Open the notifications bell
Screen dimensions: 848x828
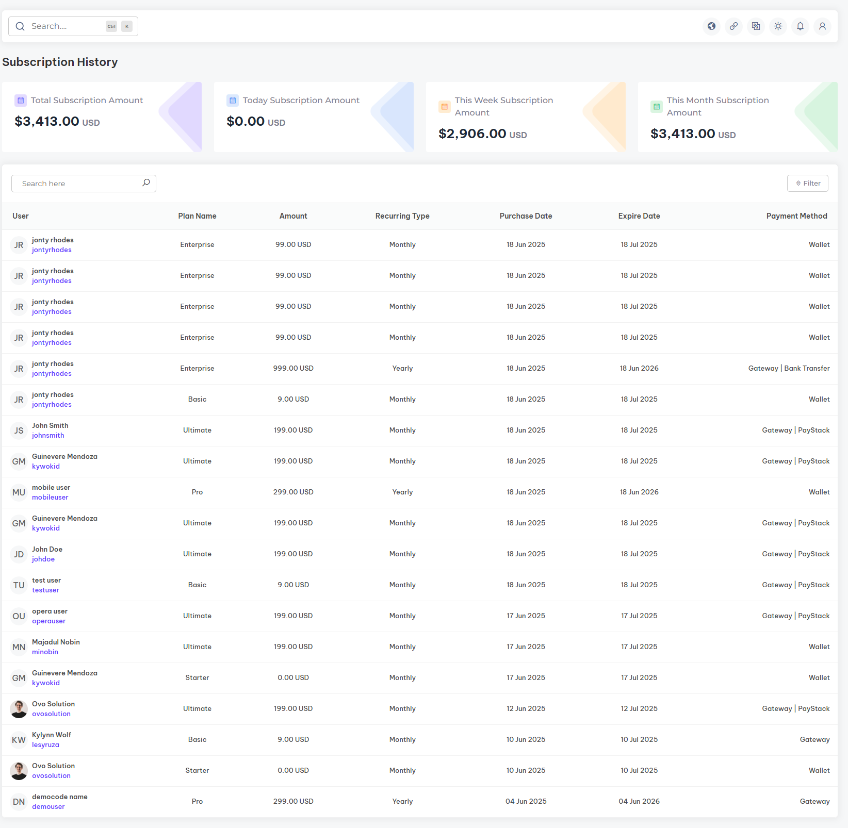800,26
